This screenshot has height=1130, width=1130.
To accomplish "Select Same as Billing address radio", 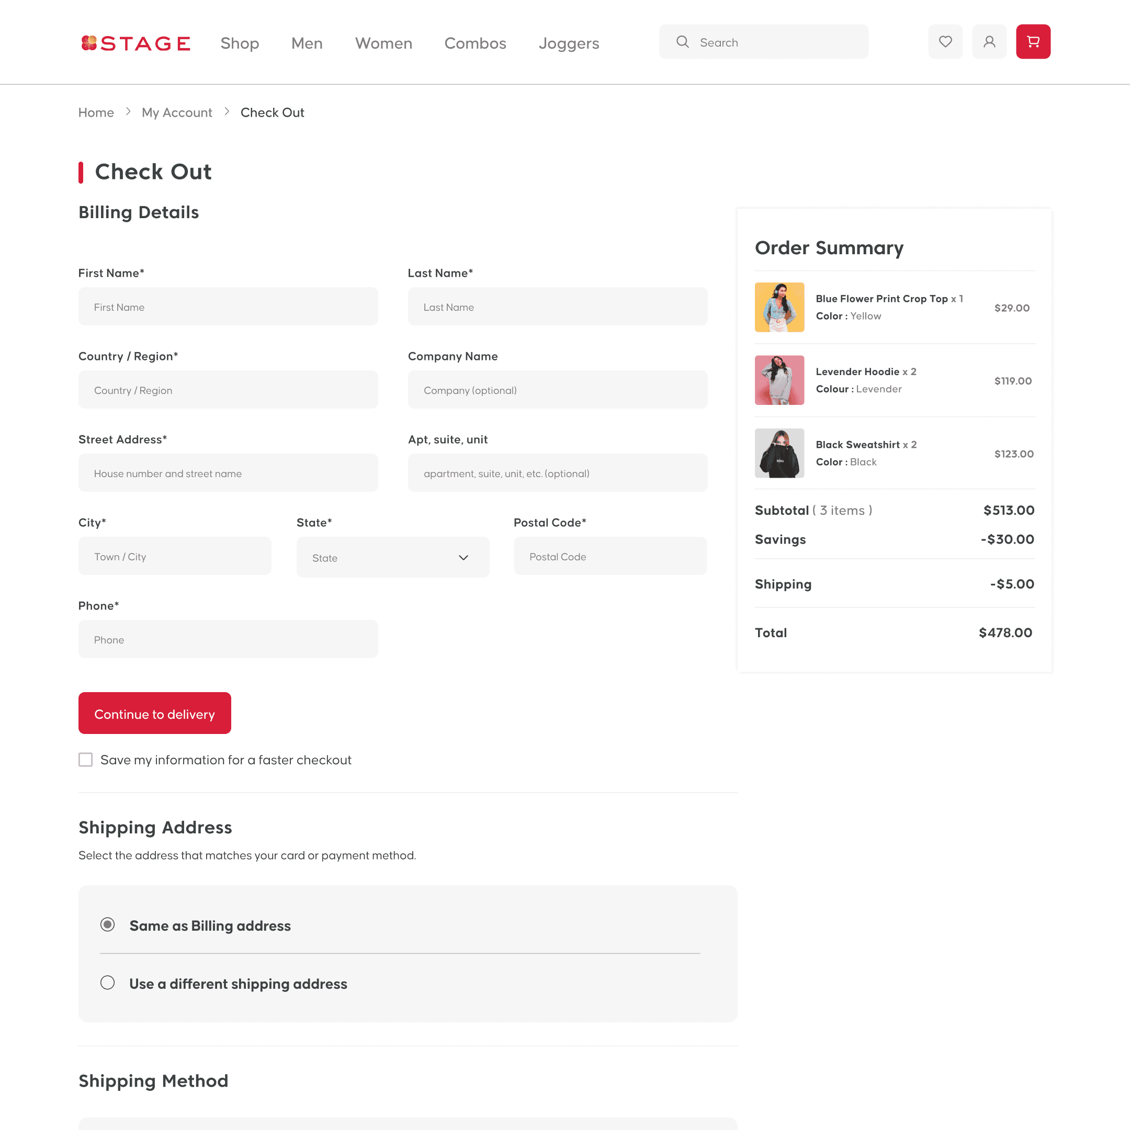I will coord(108,925).
